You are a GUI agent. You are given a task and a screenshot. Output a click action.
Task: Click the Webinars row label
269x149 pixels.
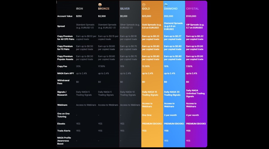pos(62,105)
